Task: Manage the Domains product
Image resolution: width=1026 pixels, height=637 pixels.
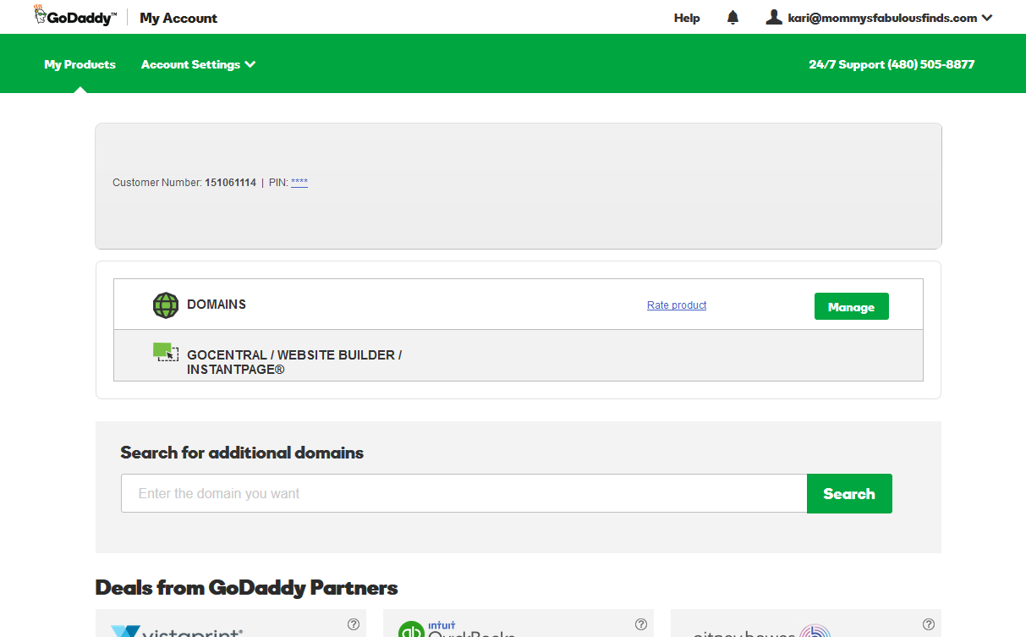Action: 851,306
